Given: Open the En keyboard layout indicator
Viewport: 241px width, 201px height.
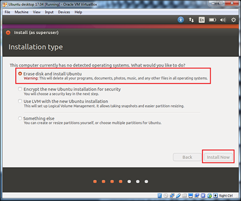Looking at the screenshot, I should [x=202, y=20].
